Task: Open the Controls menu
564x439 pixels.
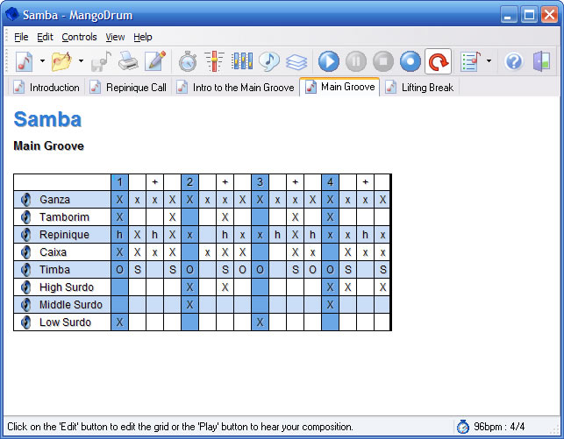Action: pyautogui.click(x=79, y=37)
